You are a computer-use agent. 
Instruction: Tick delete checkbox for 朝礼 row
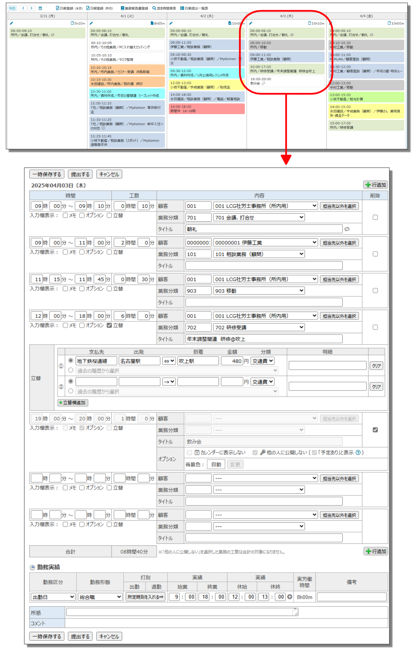point(375,217)
